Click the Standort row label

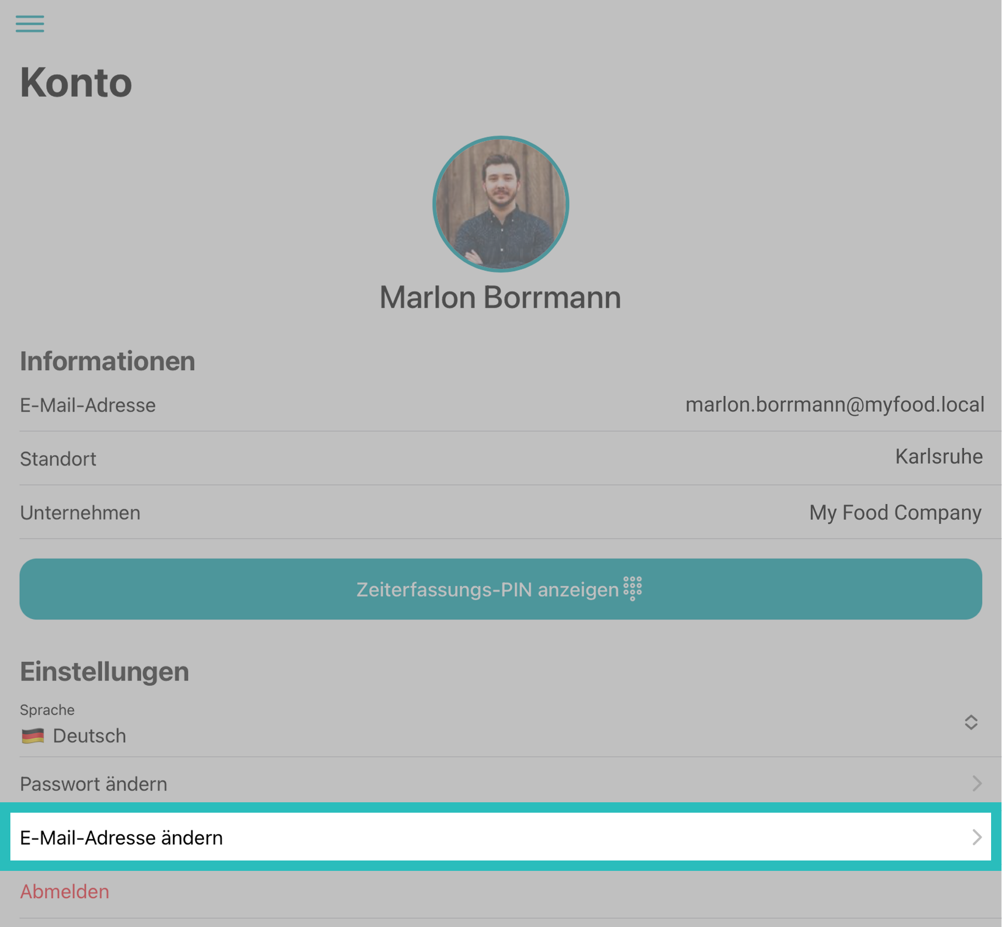click(58, 459)
